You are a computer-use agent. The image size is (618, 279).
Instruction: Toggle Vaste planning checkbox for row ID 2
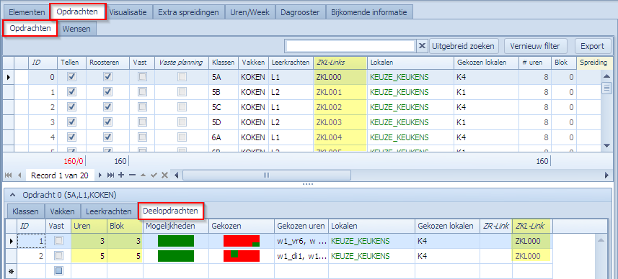pyautogui.click(x=182, y=107)
